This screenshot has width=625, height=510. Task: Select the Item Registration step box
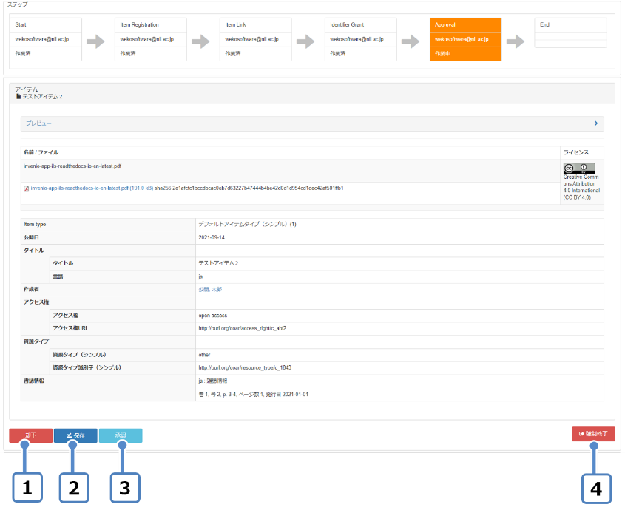(150, 39)
